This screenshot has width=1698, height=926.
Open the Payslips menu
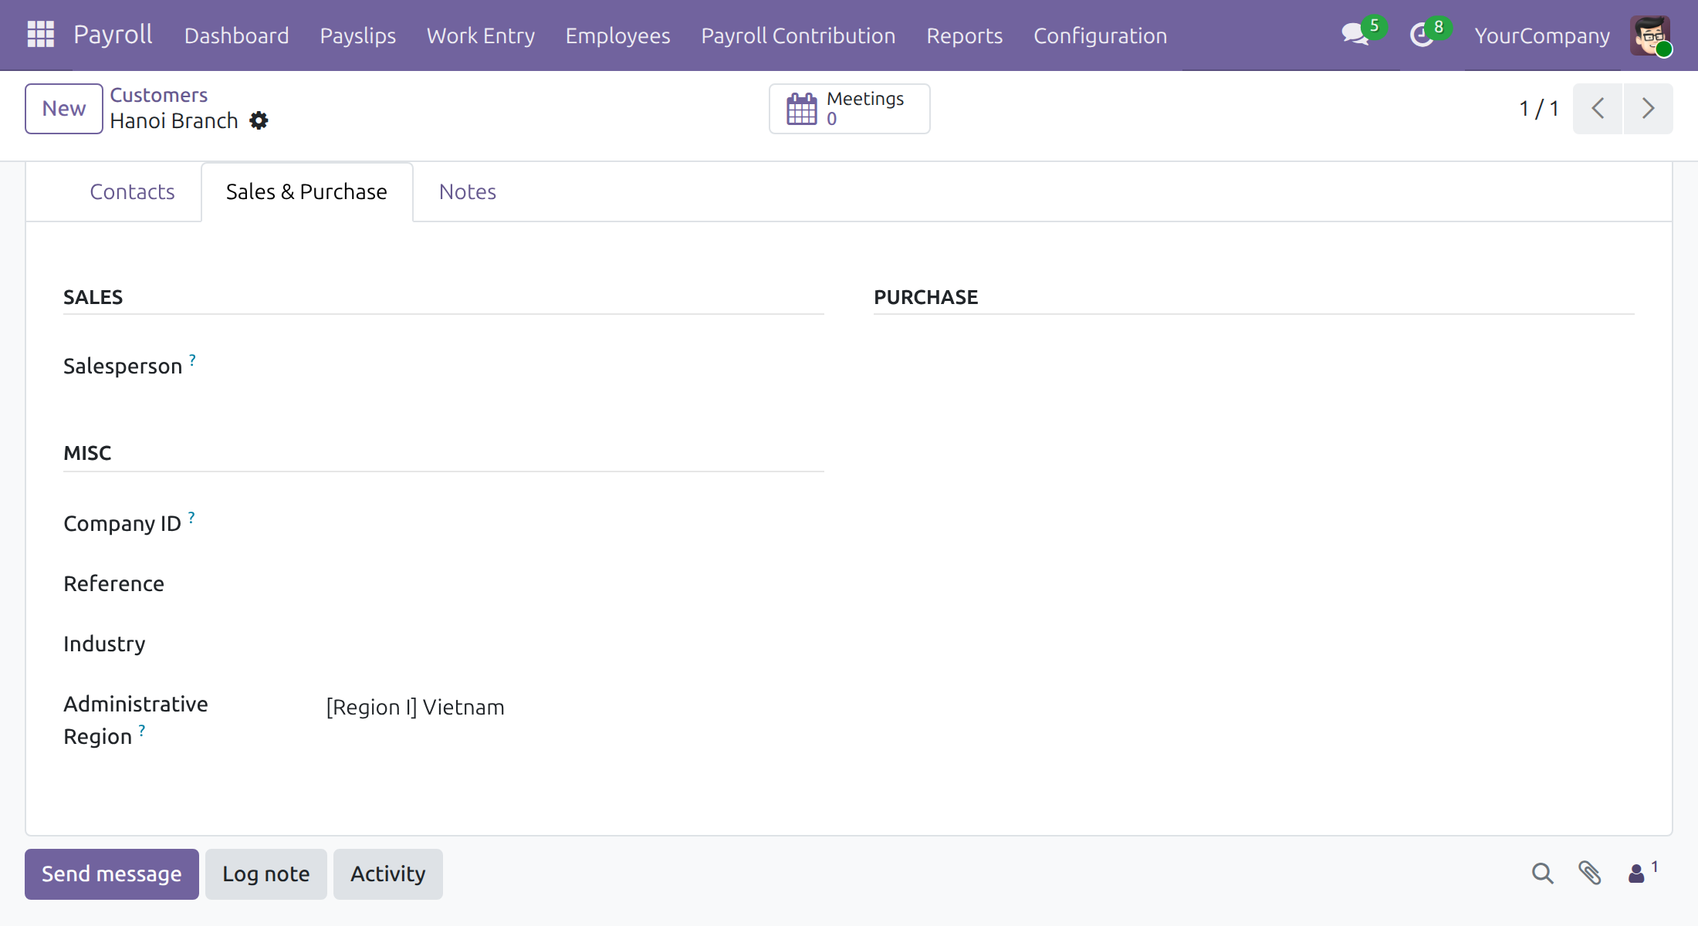pyautogui.click(x=358, y=35)
